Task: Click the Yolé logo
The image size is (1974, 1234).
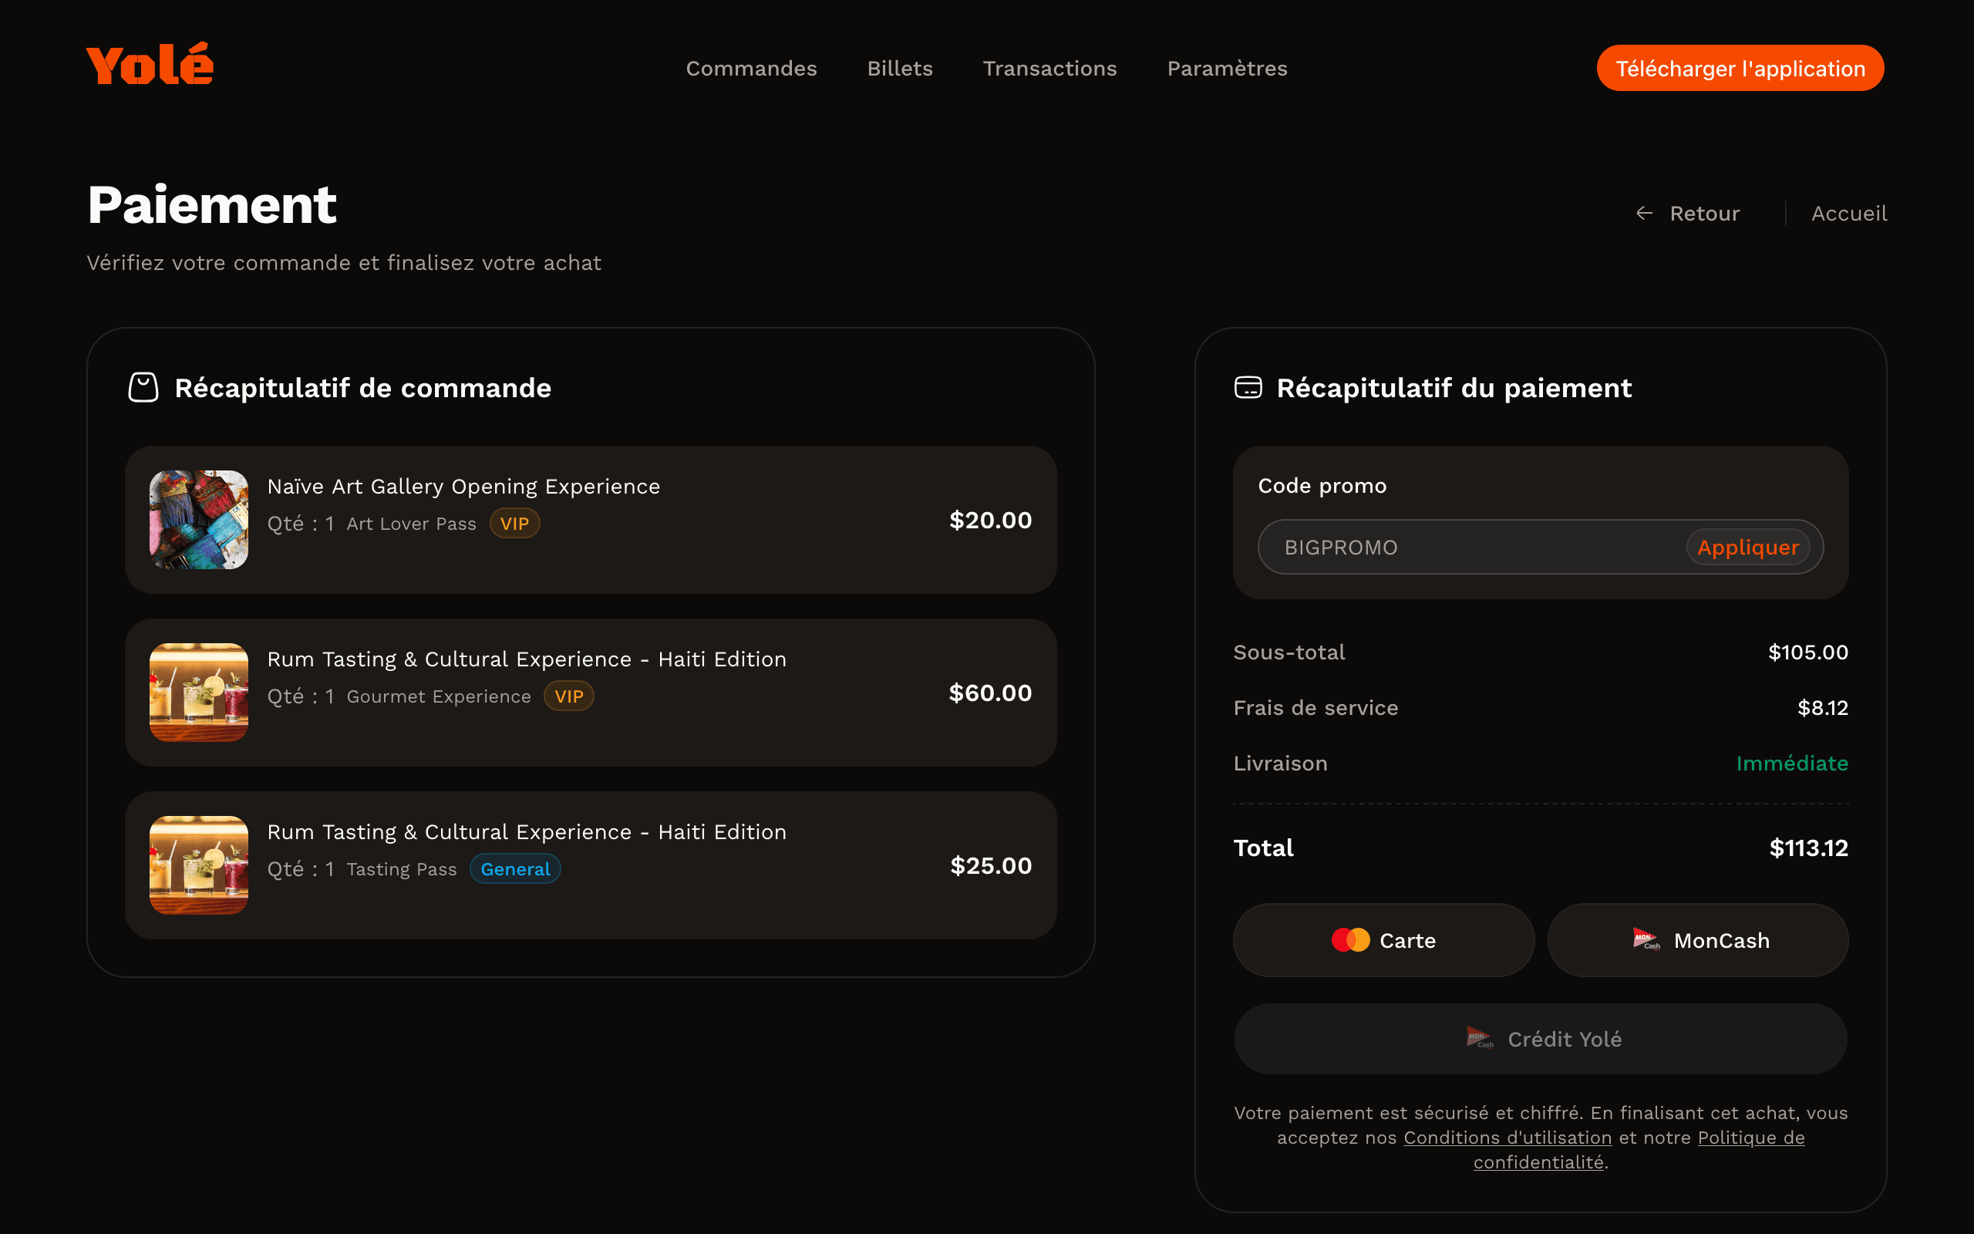Action: point(150,66)
